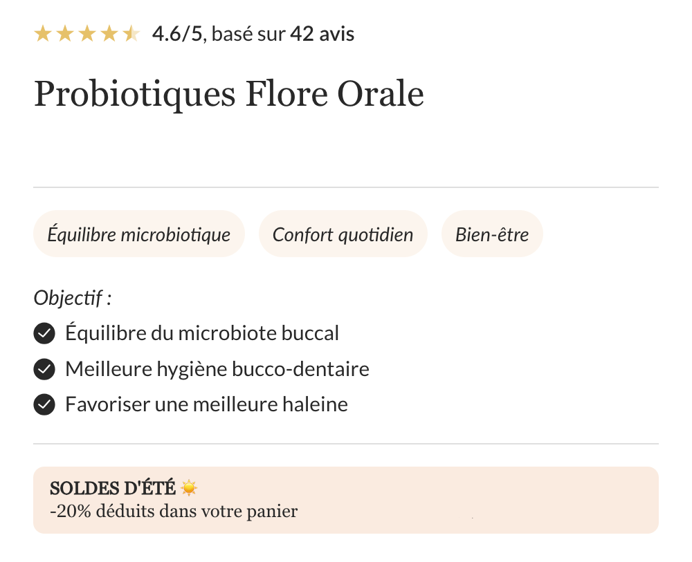Image resolution: width=692 pixels, height=562 pixels.
Task: Select the third rating star
Action: 87,34
